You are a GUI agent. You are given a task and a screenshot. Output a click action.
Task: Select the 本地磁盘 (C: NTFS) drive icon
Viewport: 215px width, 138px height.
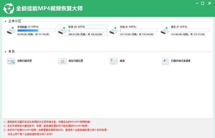(x=11, y=30)
